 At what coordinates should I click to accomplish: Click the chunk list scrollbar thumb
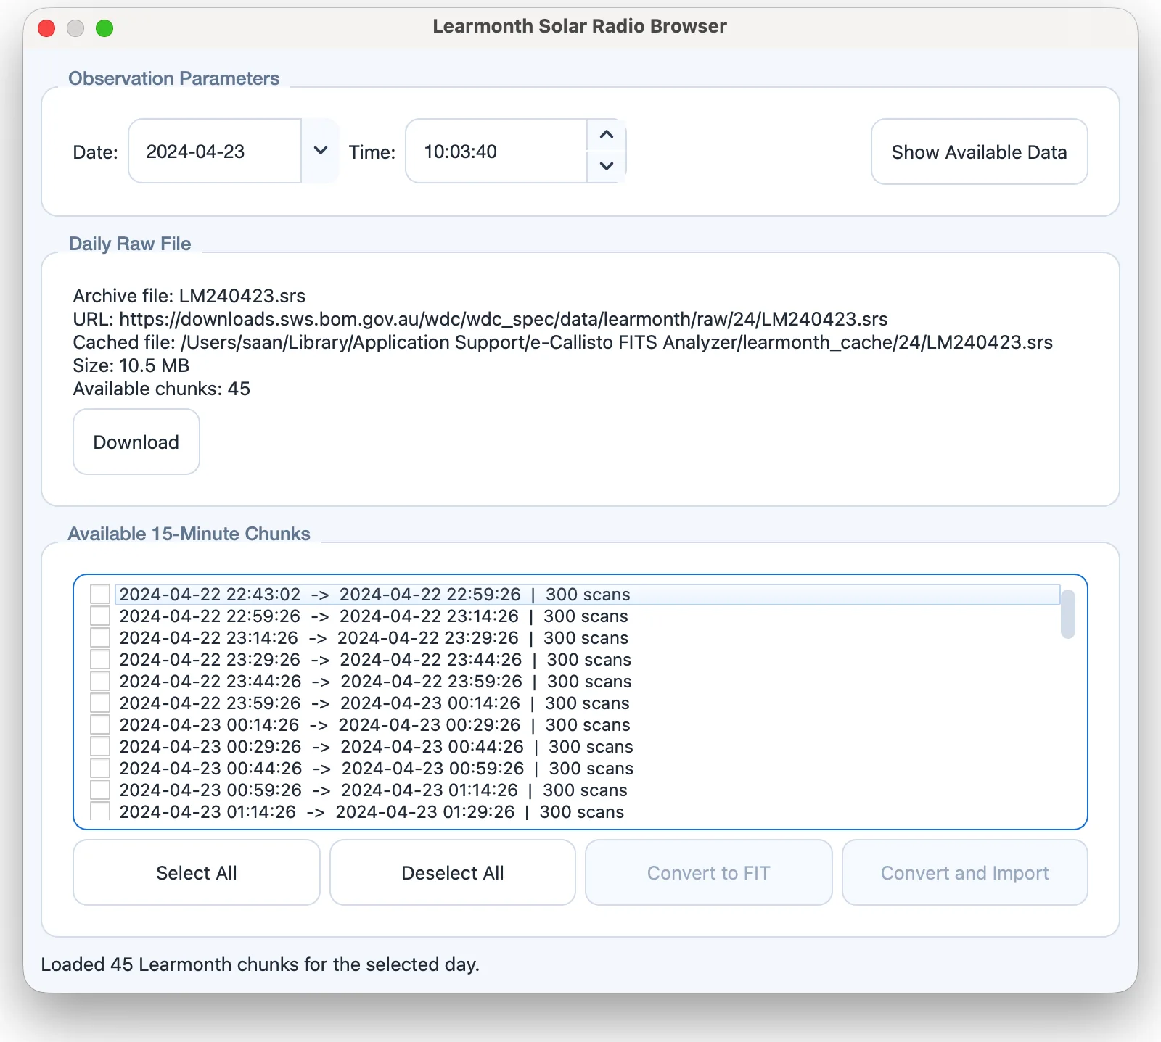pyautogui.click(x=1067, y=613)
